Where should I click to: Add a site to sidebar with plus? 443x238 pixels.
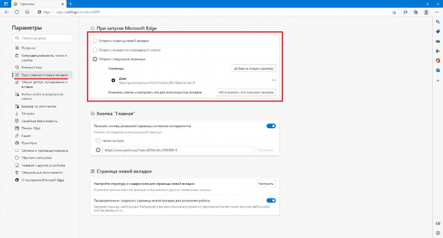[438, 81]
